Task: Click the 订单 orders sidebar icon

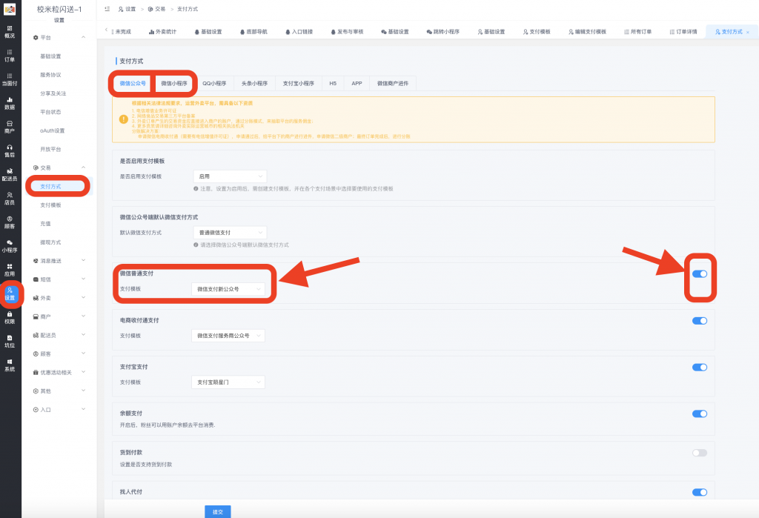Action: click(x=10, y=54)
